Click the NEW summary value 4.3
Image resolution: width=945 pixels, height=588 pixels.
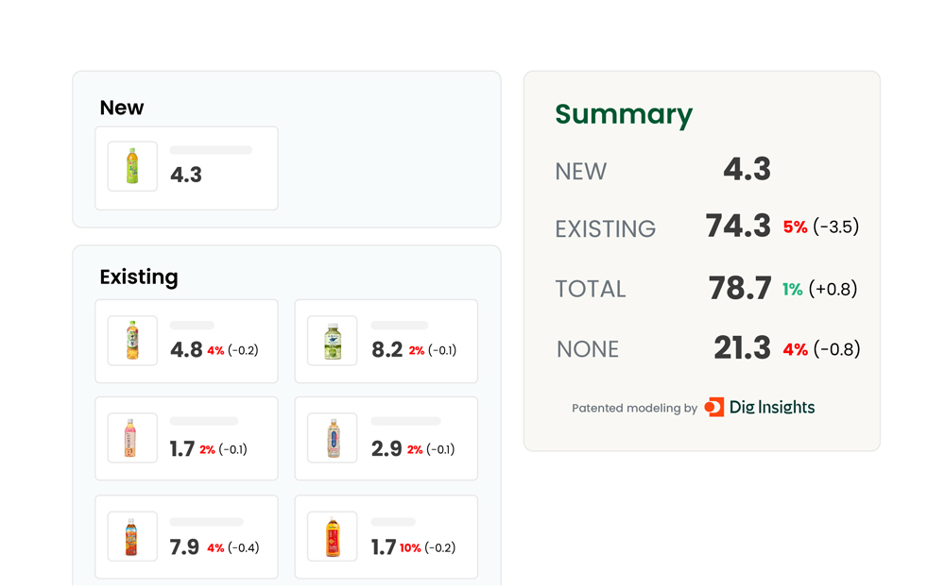(747, 170)
